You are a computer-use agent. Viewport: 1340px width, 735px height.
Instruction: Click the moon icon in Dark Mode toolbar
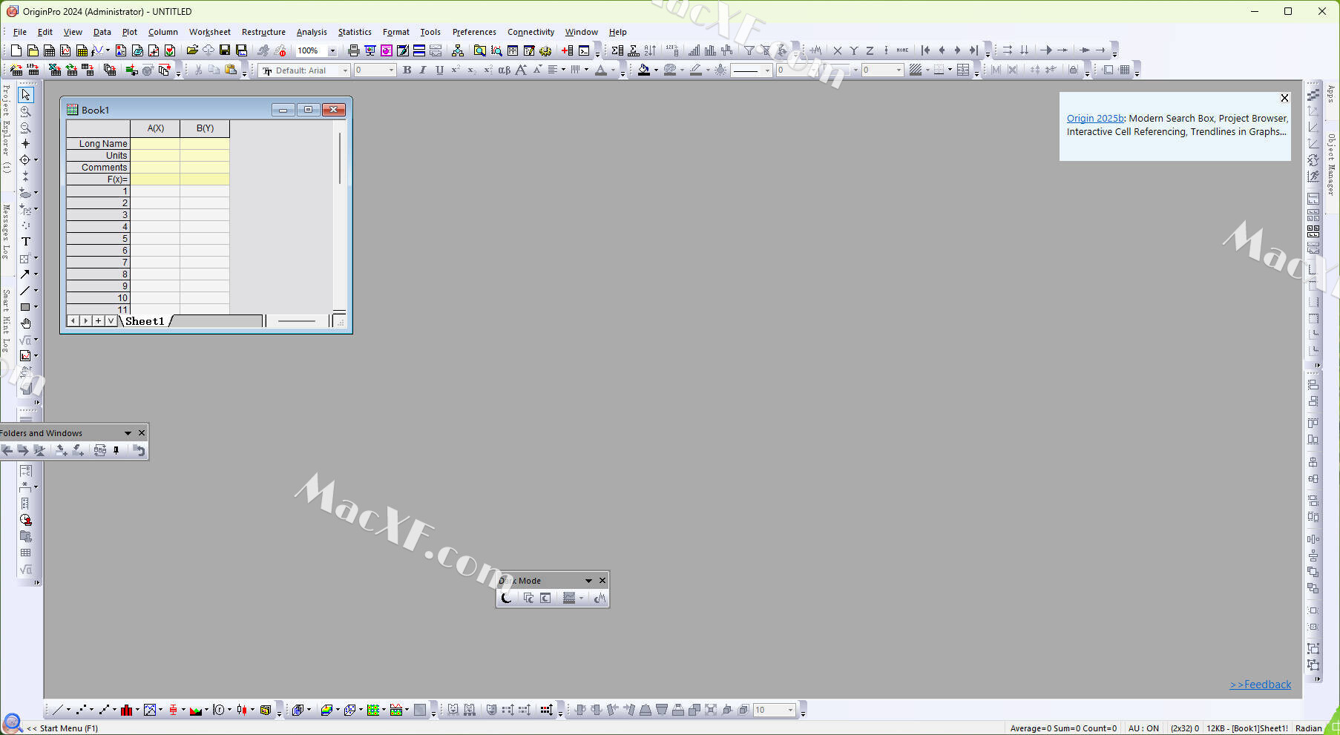pyautogui.click(x=506, y=598)
